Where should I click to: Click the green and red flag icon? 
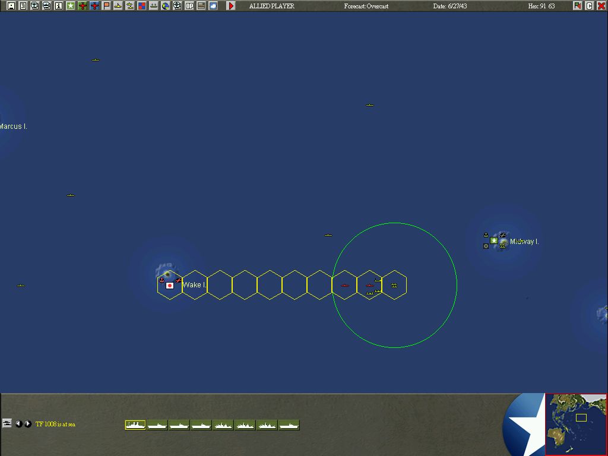(x=578, y=6)
